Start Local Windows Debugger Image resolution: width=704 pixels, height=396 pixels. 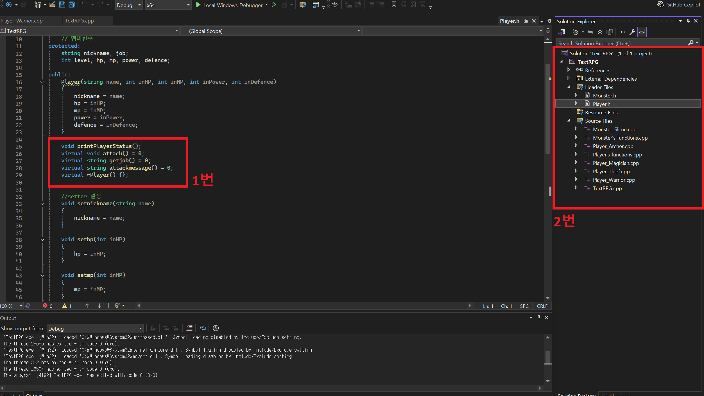tap(229, 5)
